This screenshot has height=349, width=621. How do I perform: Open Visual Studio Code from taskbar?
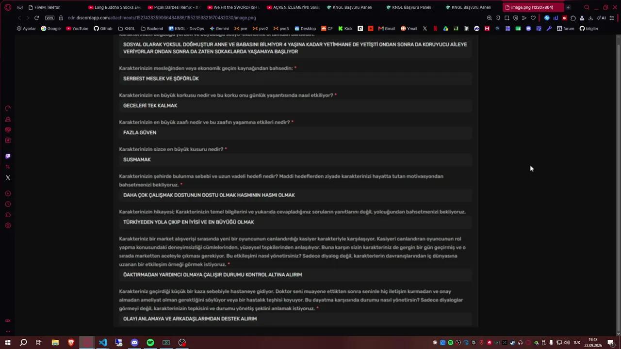pyautogui.click(x=103, y=343)
